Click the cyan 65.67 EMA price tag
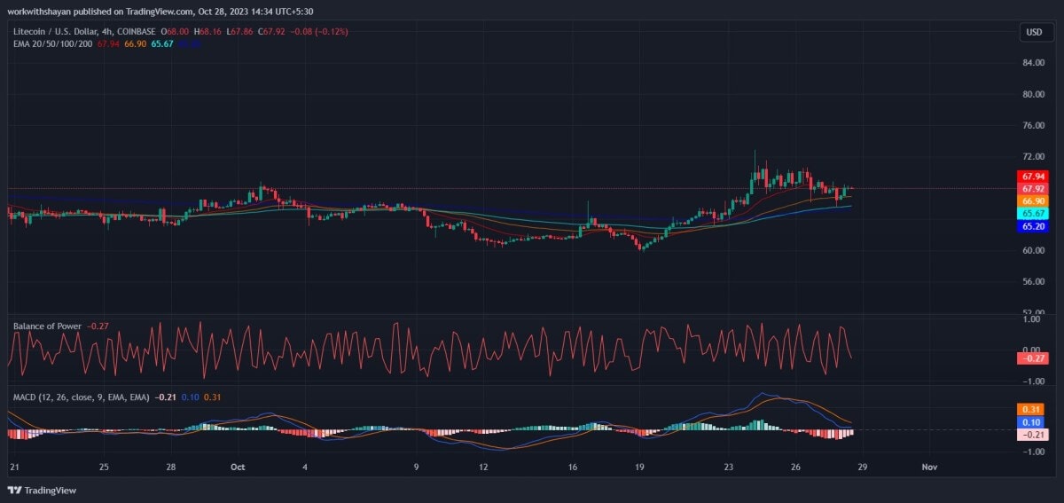 pyautogui.click(x=1033, y=214)
